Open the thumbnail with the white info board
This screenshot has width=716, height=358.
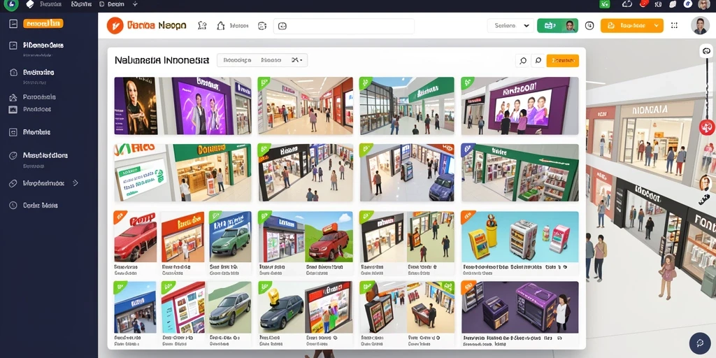(x=182, y=173)
